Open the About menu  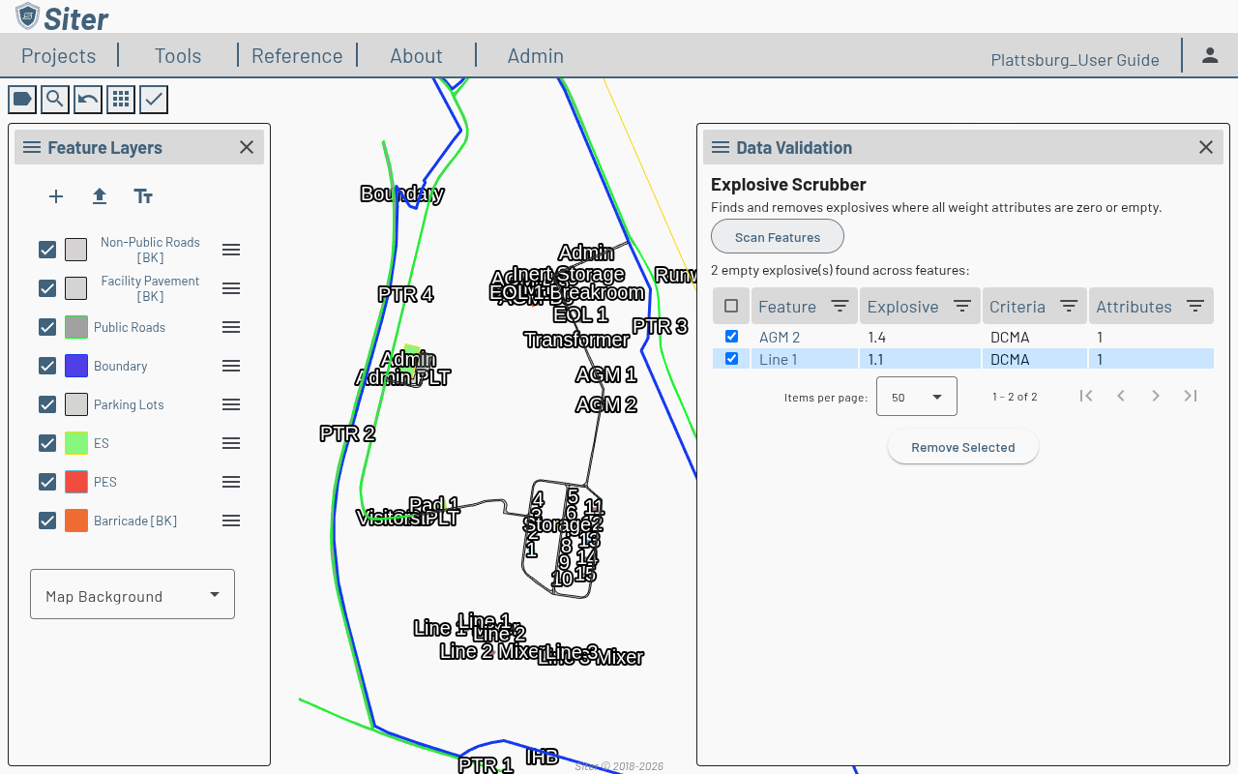point(417,56)
